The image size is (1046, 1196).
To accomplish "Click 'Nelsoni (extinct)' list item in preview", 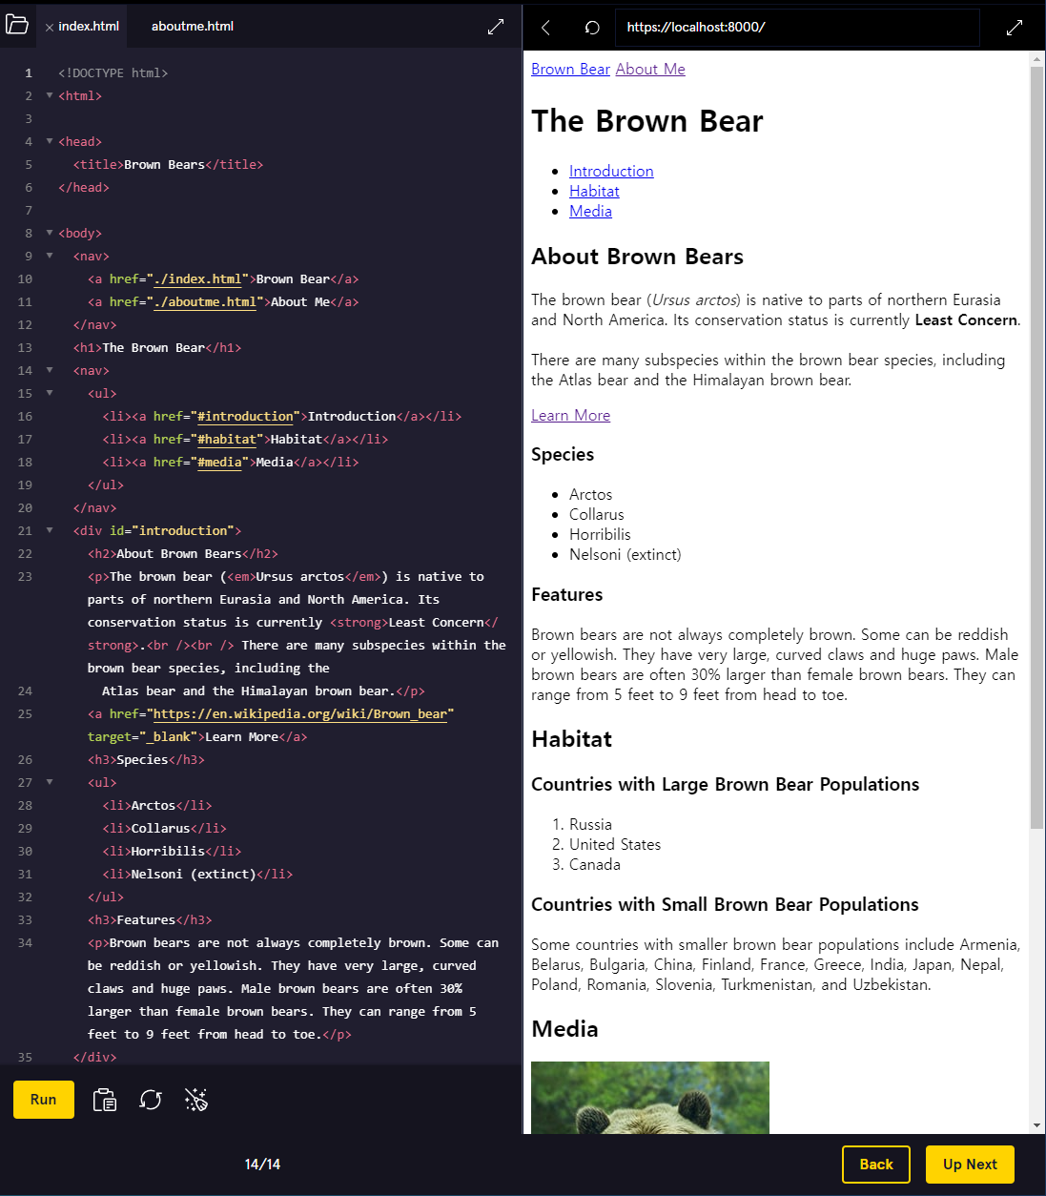I will (626, 554).
